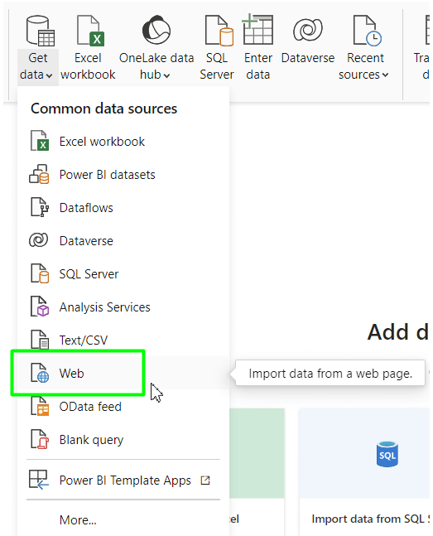Image resolution: width=433 pixels, height=536 pixels.
Task: Click the Text/CSV document icon
Action: [40, 340]
